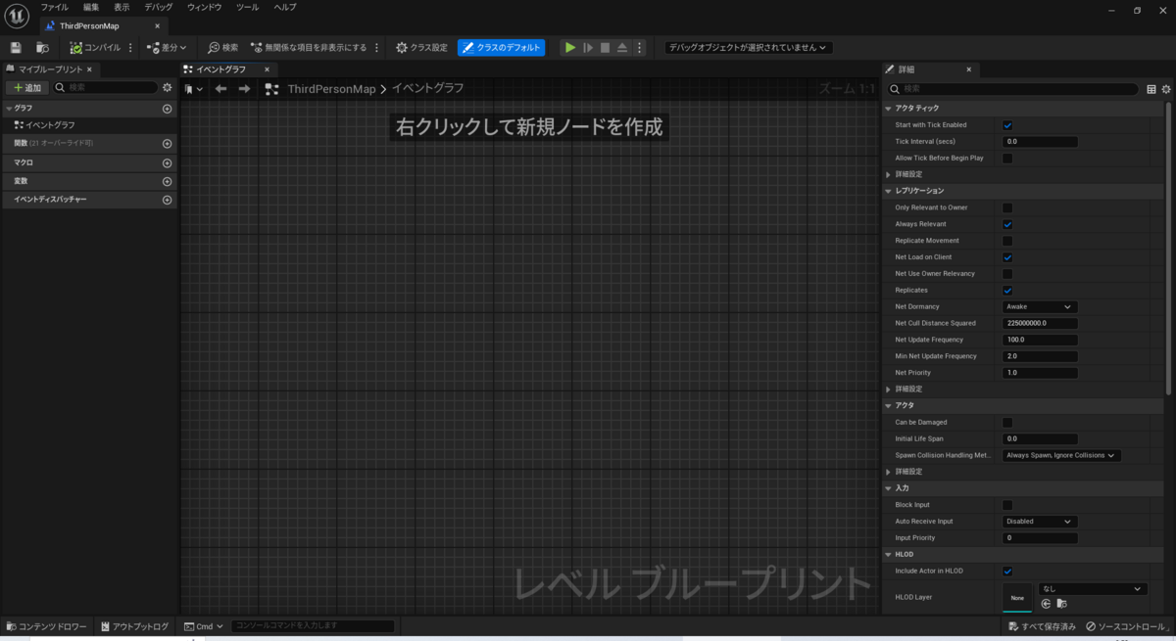Toggle Replicate Movement checkbox

click(1007, 241)
